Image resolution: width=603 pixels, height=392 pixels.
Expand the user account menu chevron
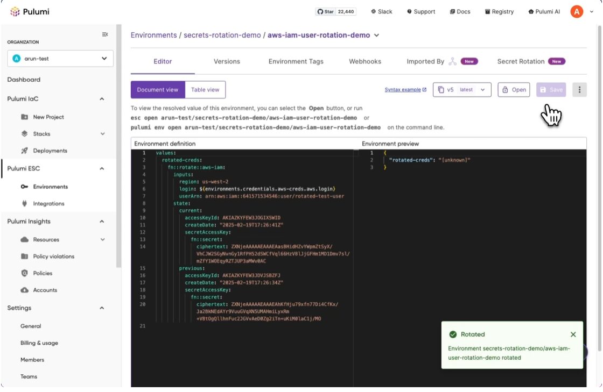[x=592, y=11]
